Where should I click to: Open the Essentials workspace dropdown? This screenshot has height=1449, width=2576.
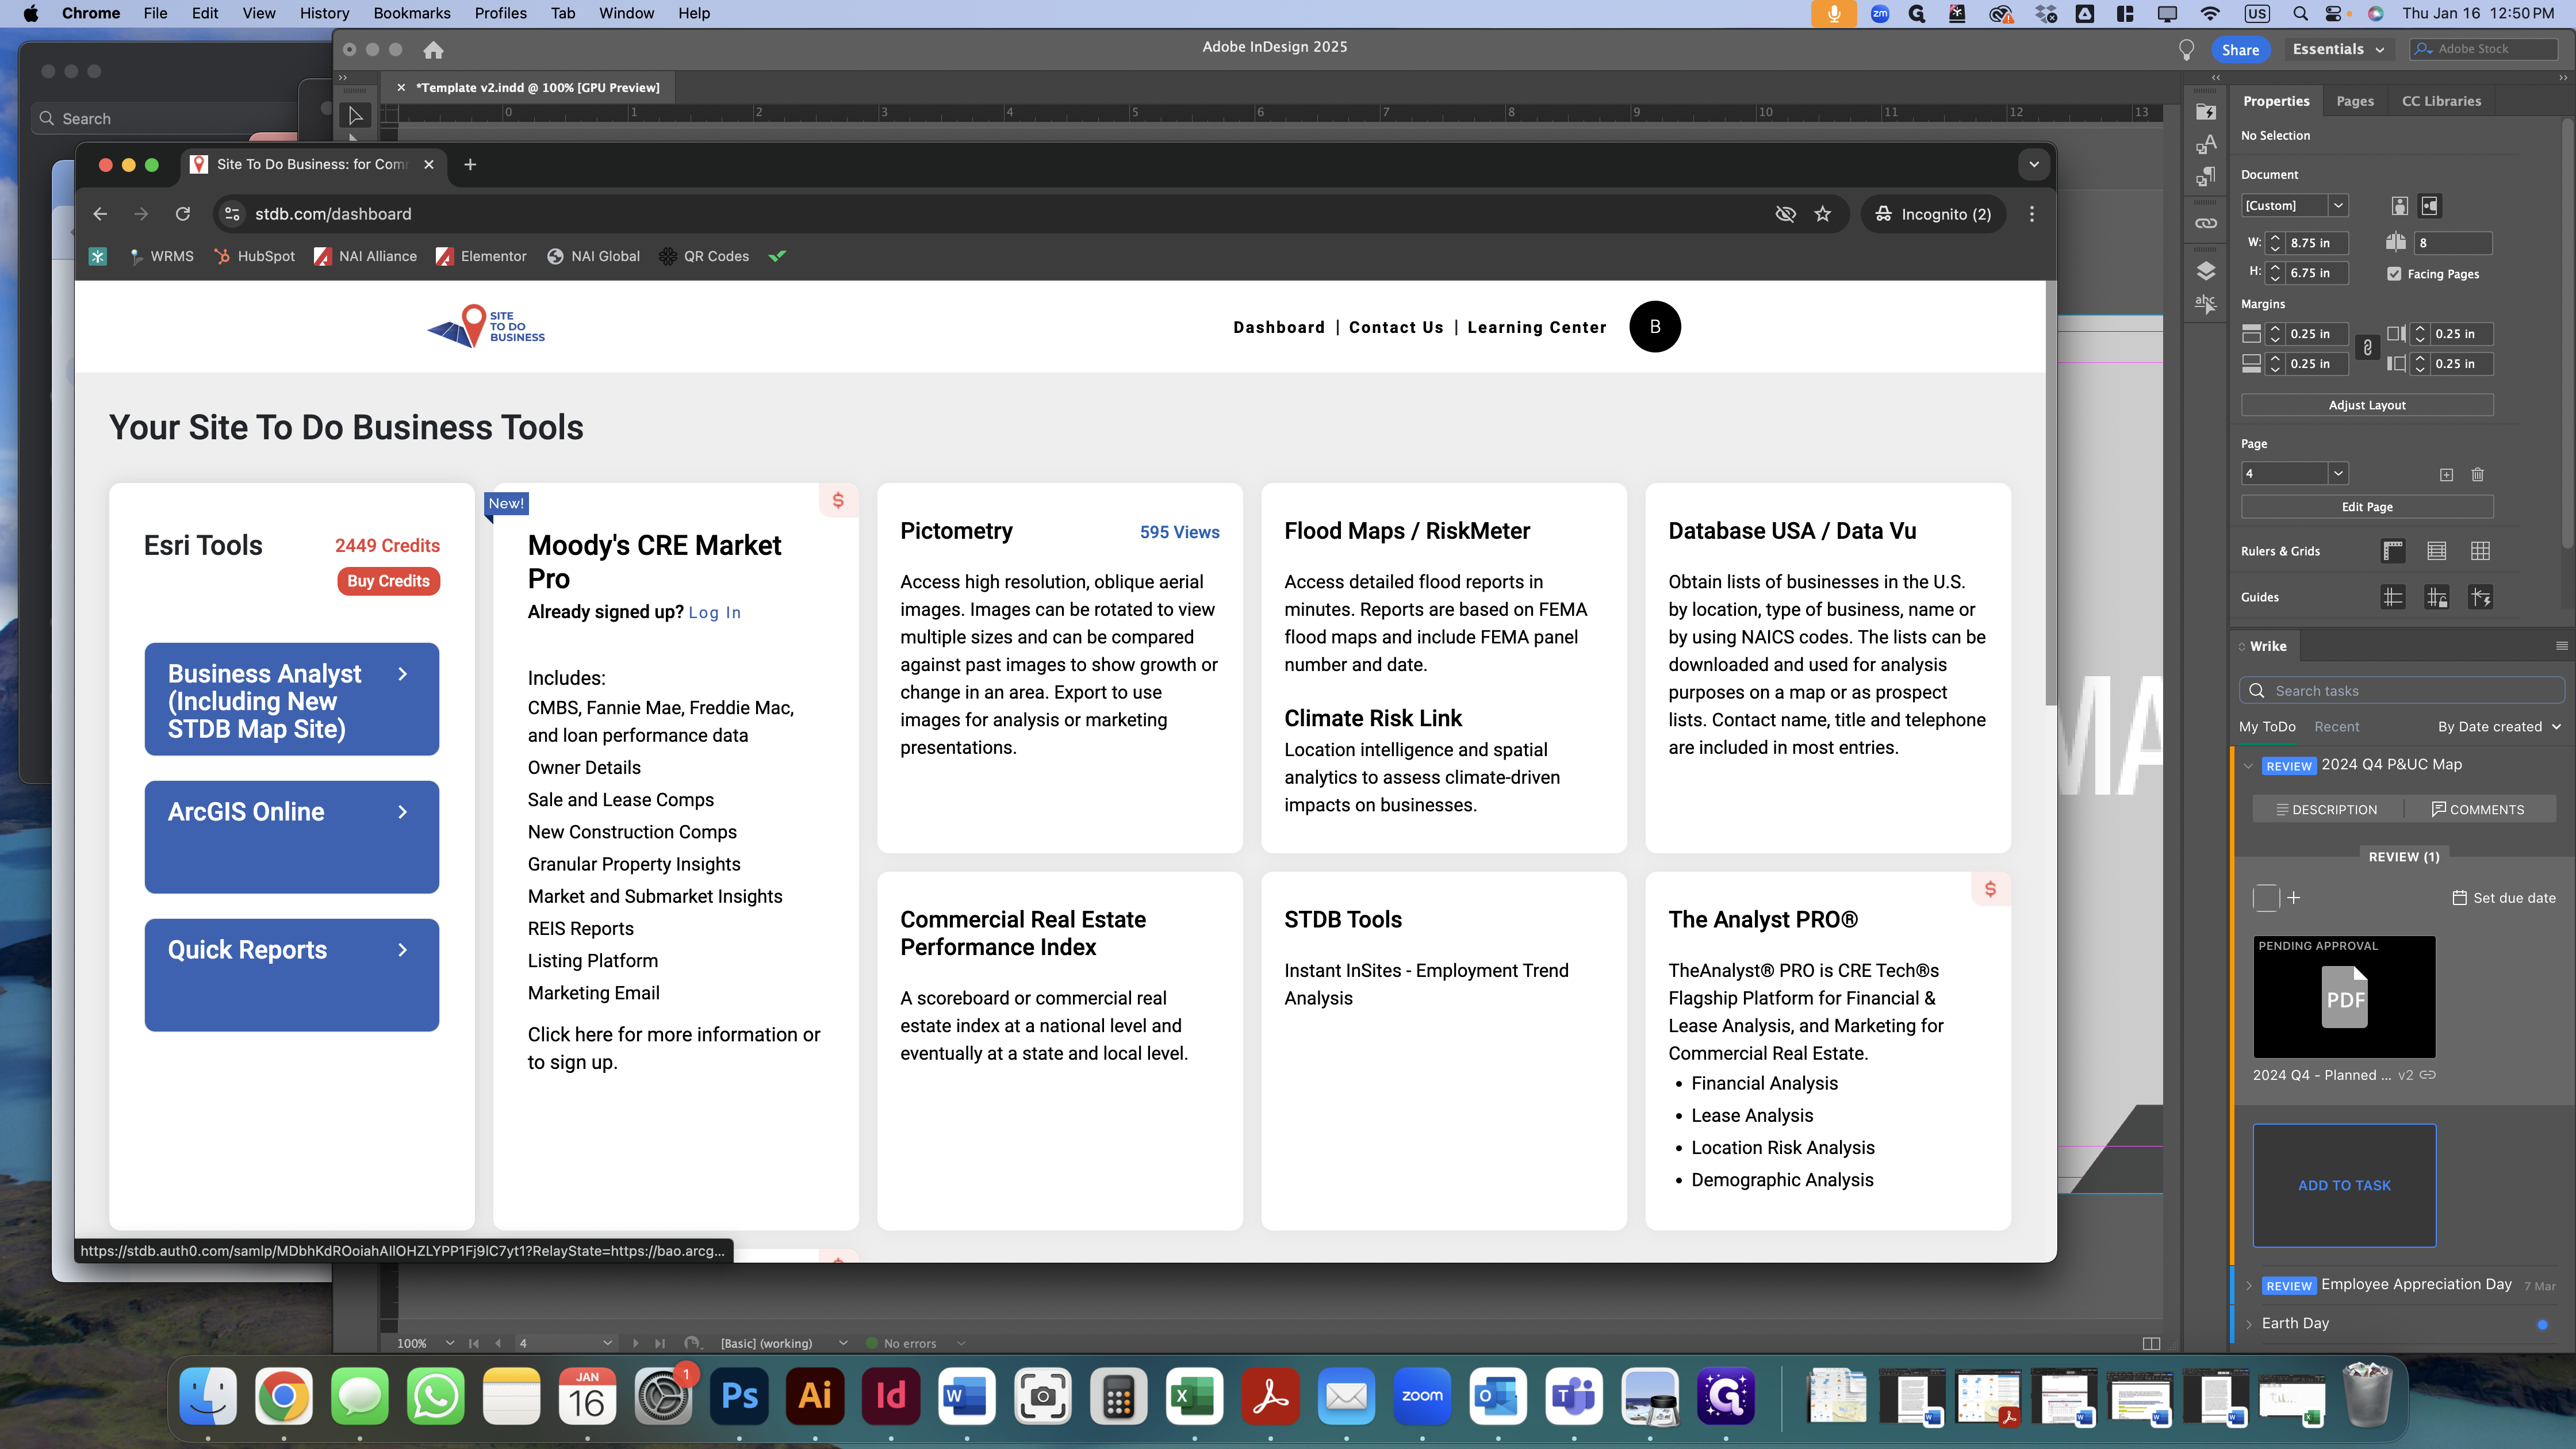(x=2337, y=49)
